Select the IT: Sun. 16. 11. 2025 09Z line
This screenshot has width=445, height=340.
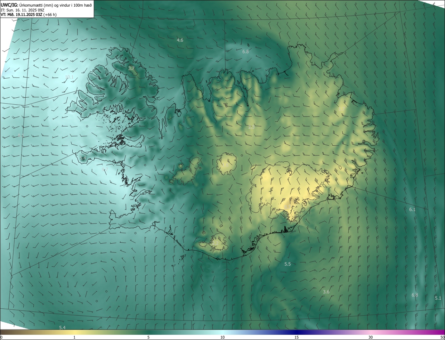23,10
